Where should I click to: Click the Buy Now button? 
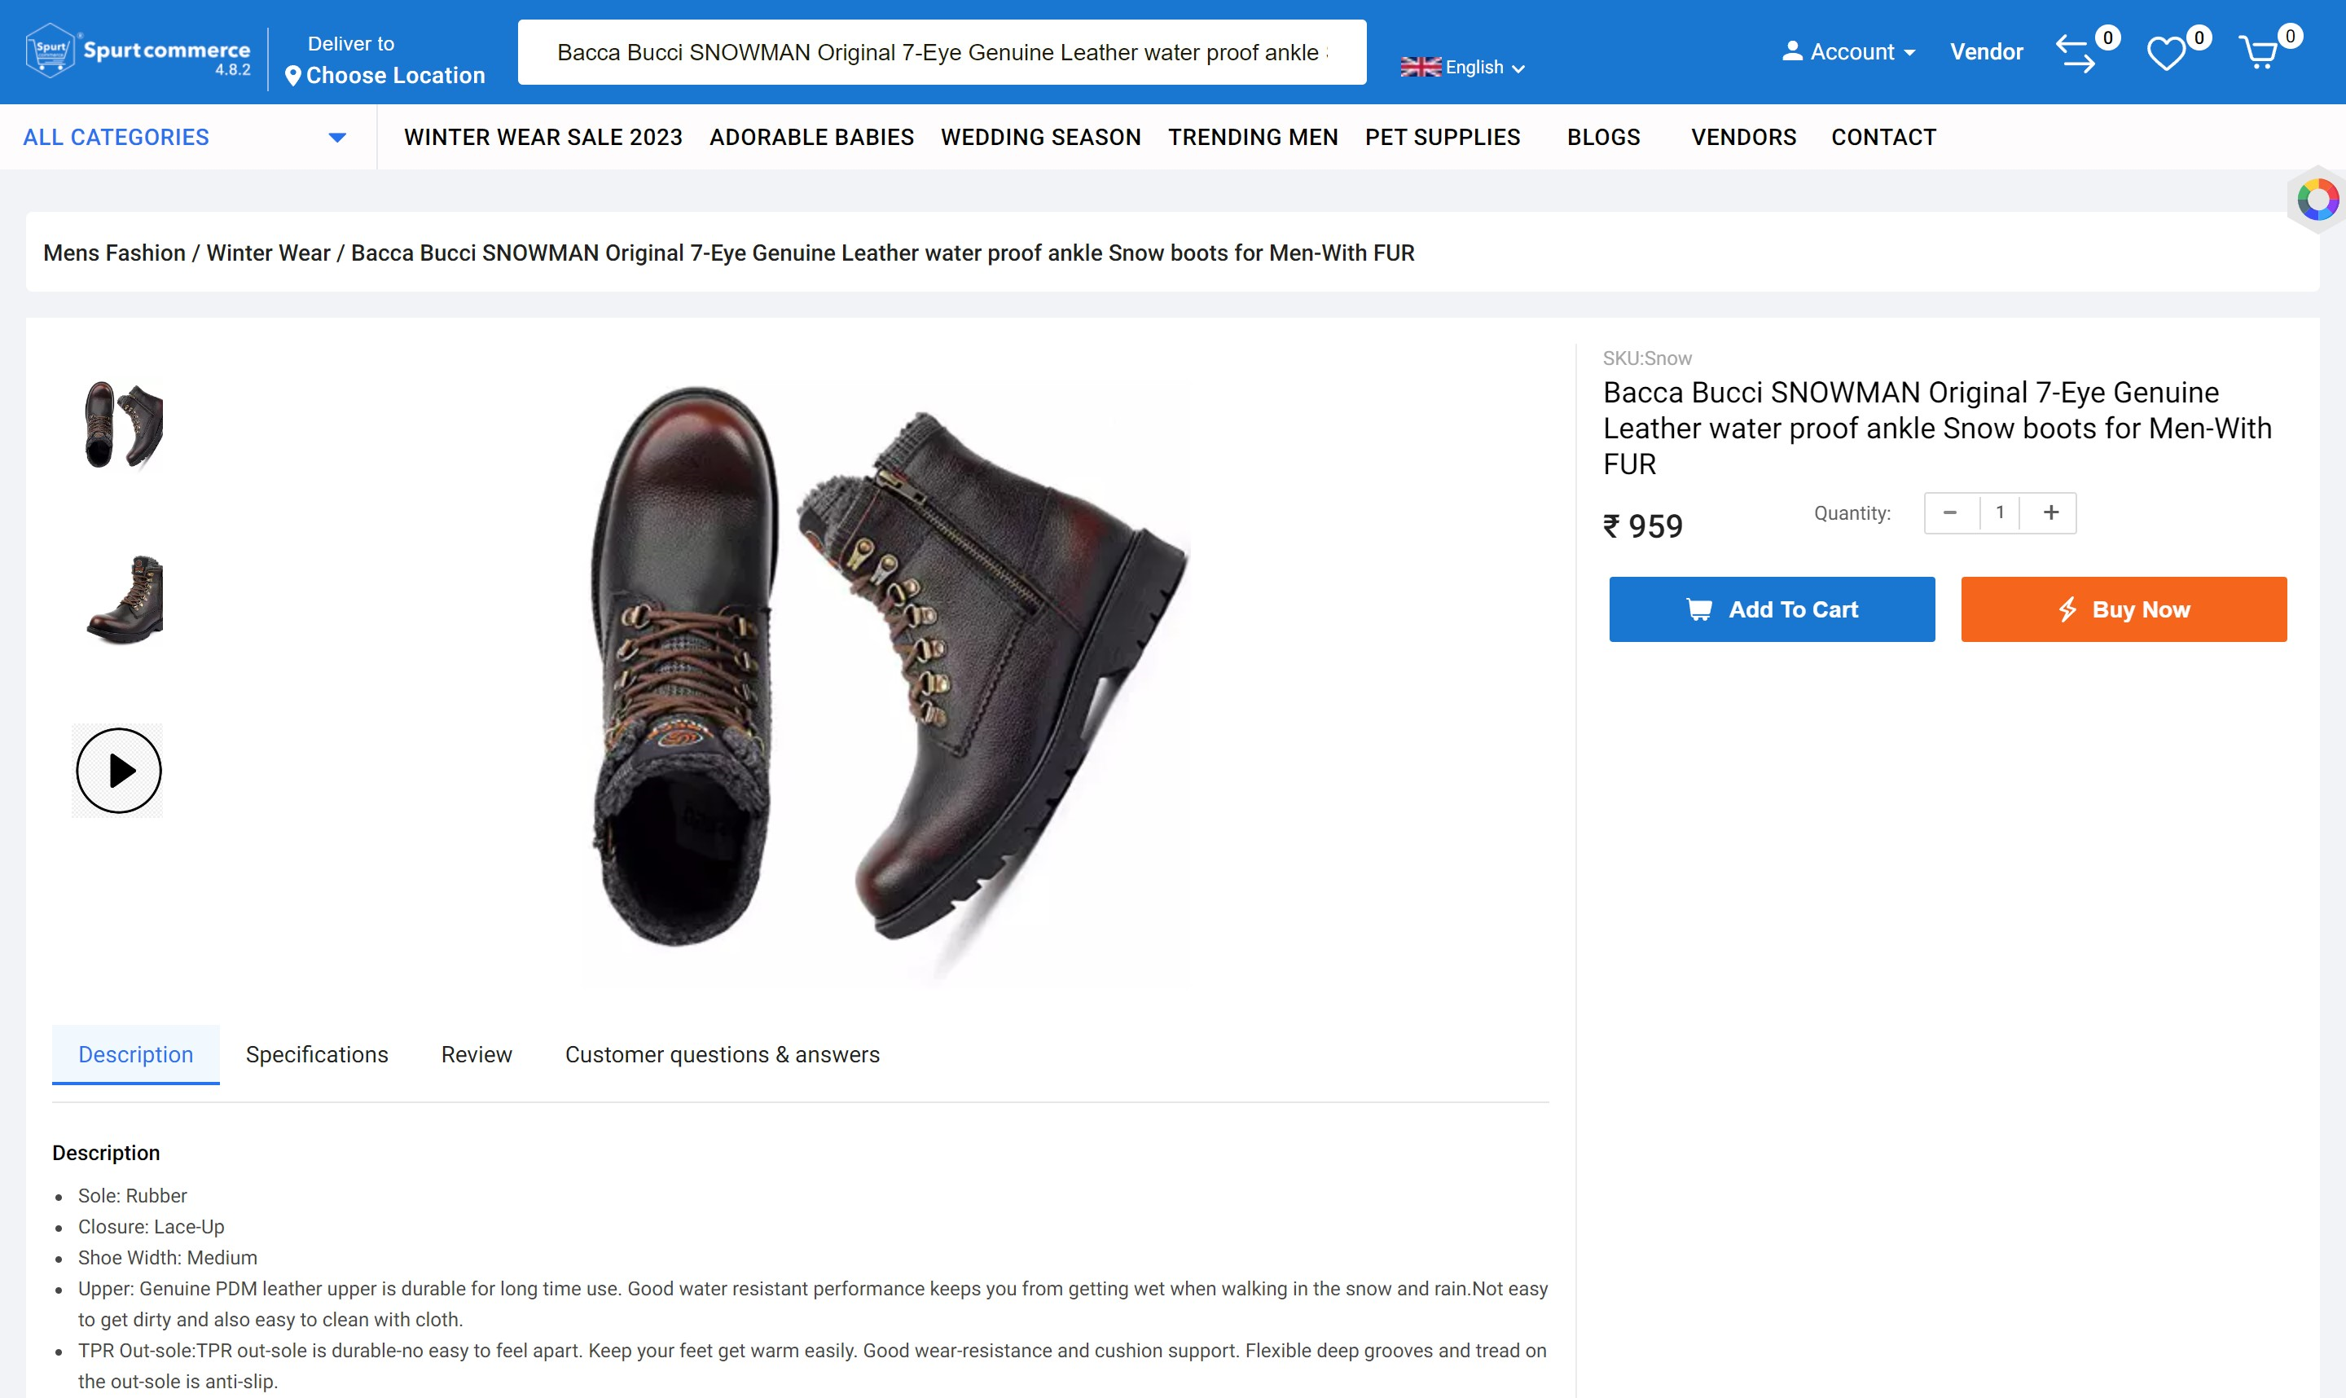pyautogui.click(x=2124, y=609)
